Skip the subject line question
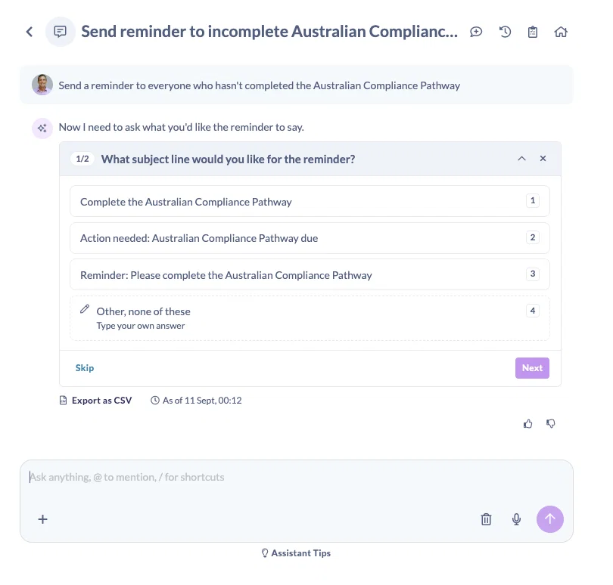This screenshot has width=613, height=585. coord(85,368)
